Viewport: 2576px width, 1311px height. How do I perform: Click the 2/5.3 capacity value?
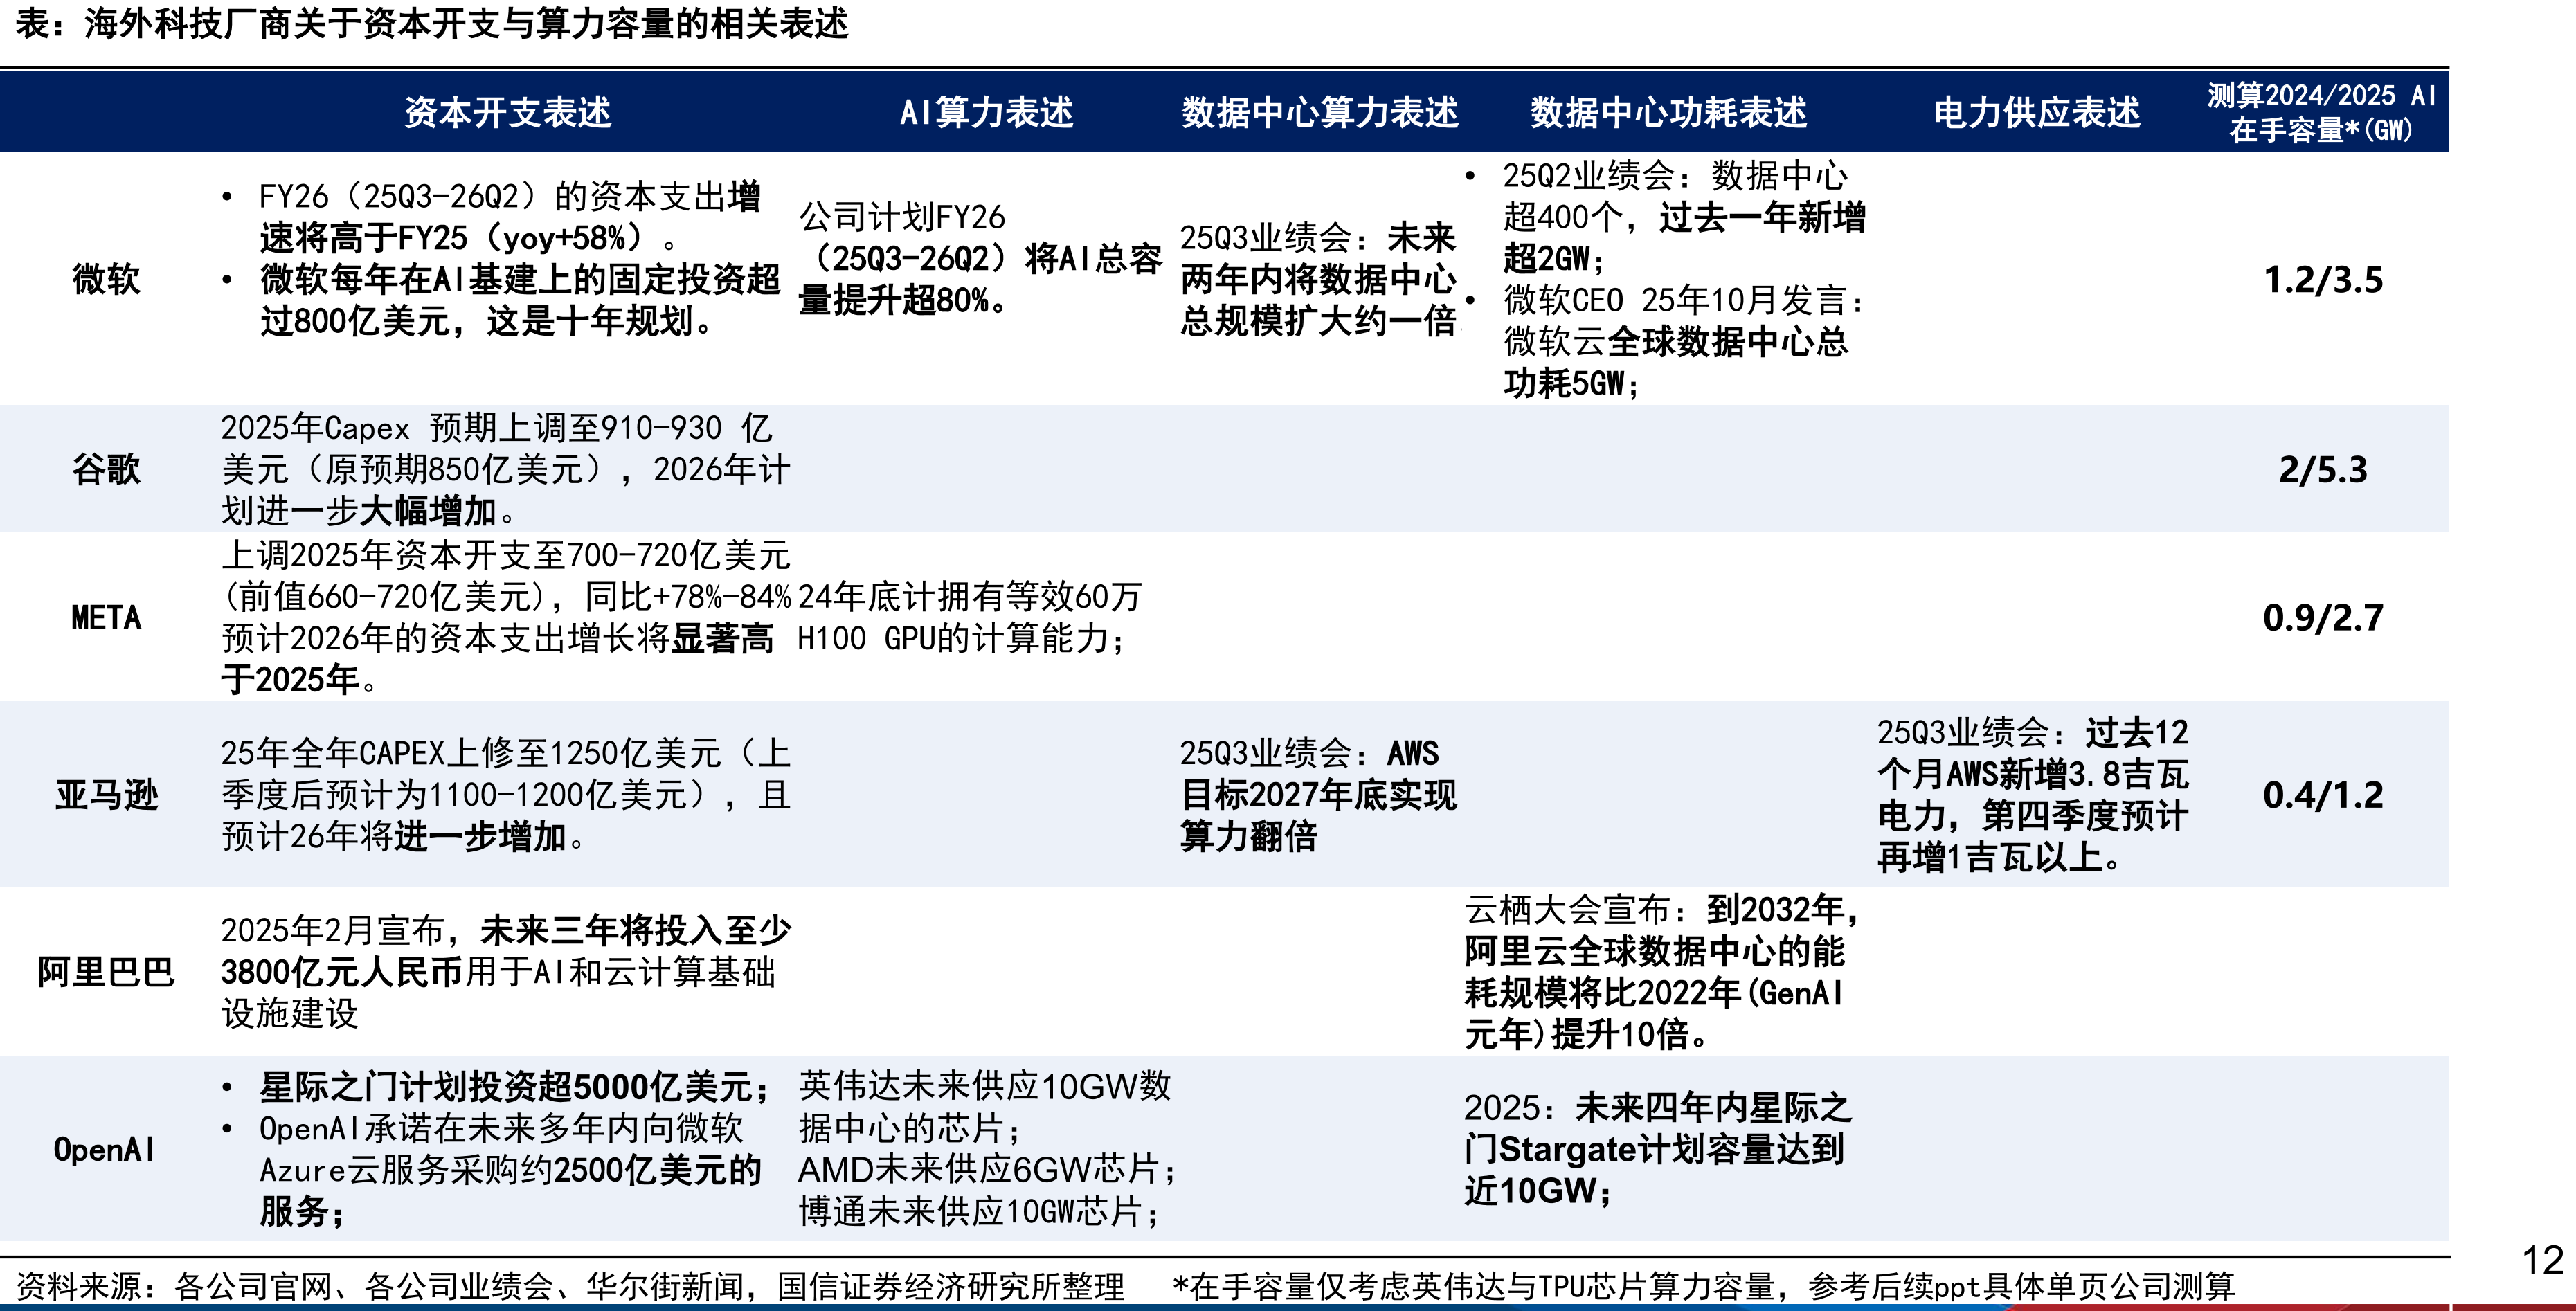2323,470
